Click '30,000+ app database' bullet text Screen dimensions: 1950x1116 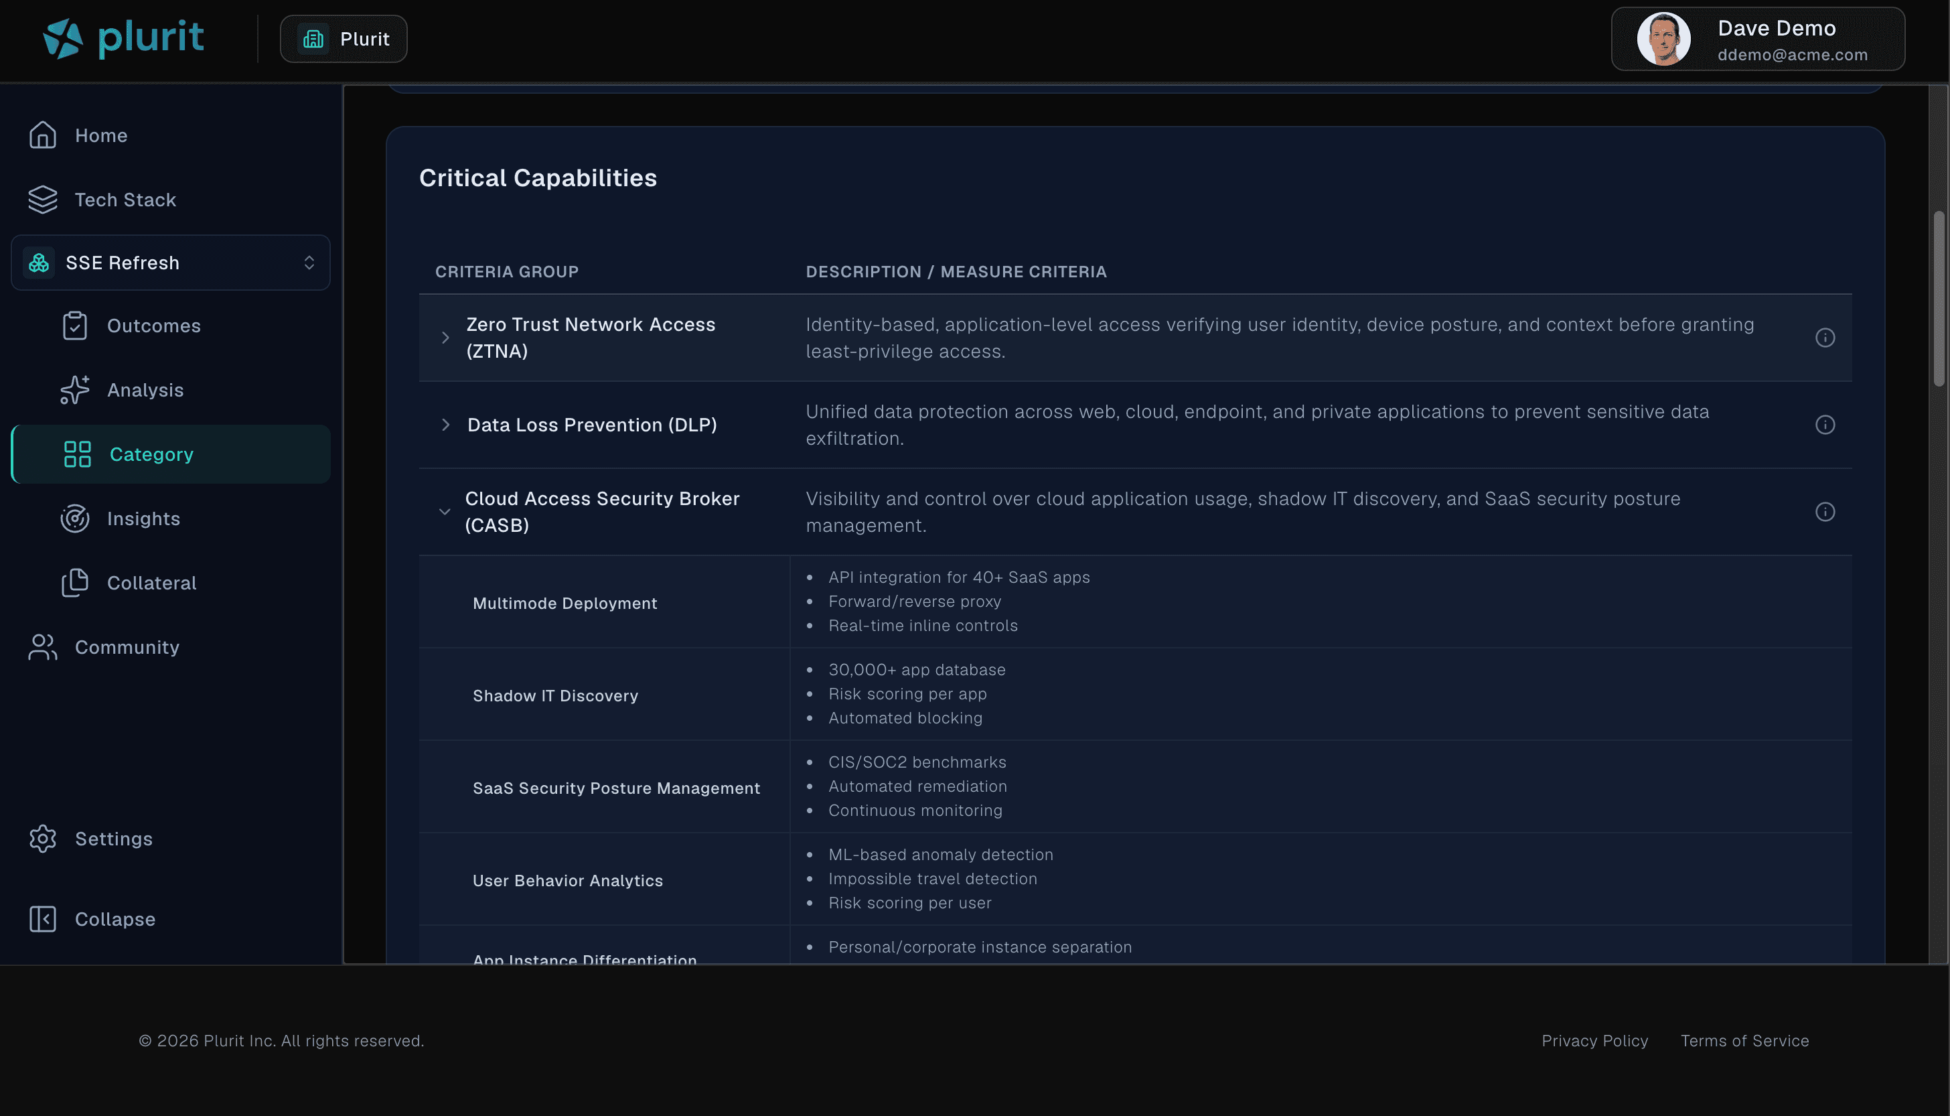click(x=916, y=670)
